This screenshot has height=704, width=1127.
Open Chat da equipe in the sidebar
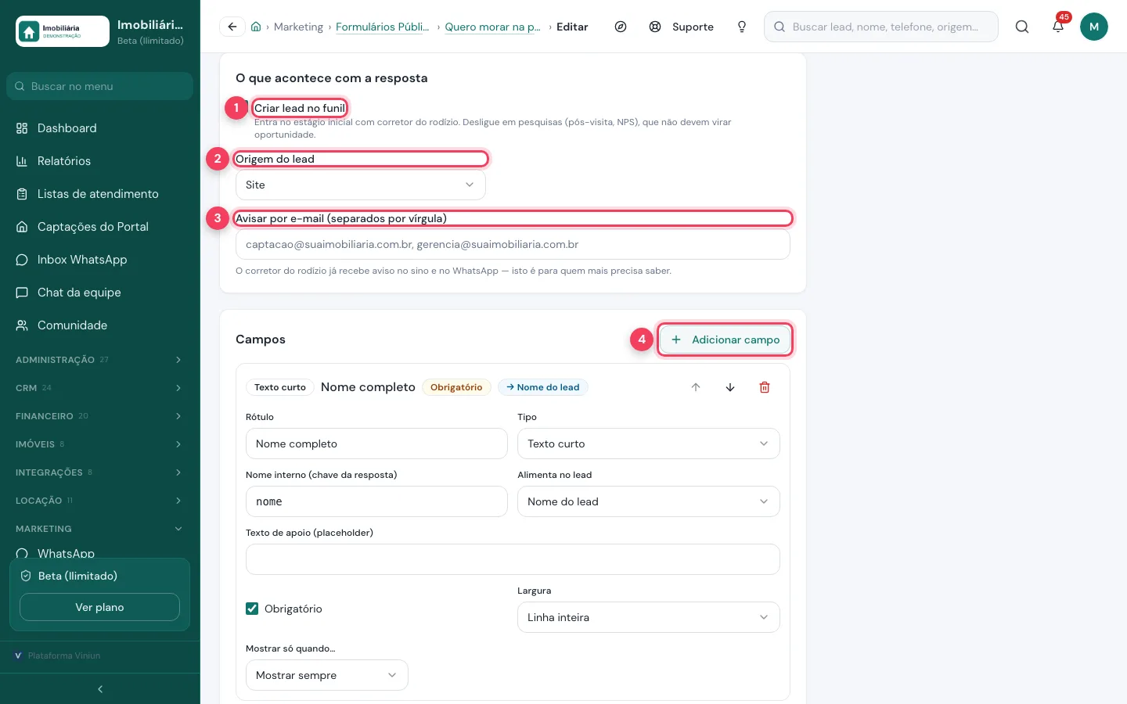pyautogui.click(x=100, y=293)
